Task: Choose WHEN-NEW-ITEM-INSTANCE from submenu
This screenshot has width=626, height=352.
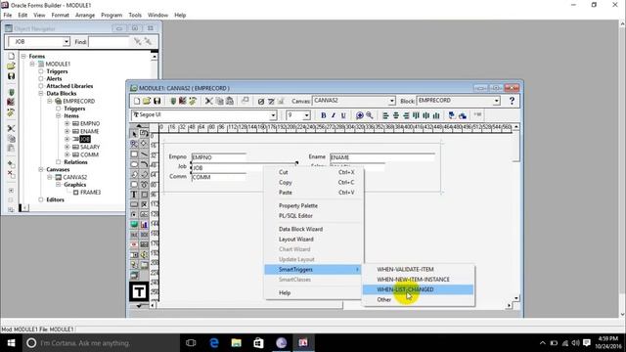Action: (x=418, y=280)
